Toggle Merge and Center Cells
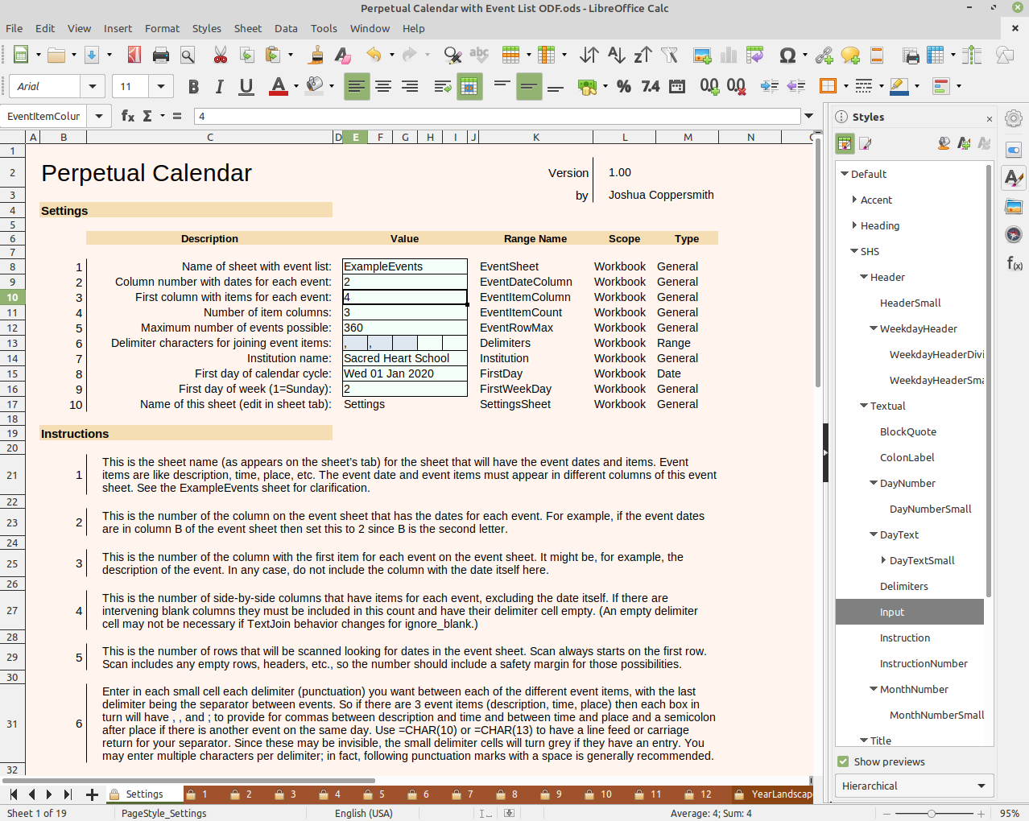1029x821 pixels. pyautogui.click(x=469, y=86)
